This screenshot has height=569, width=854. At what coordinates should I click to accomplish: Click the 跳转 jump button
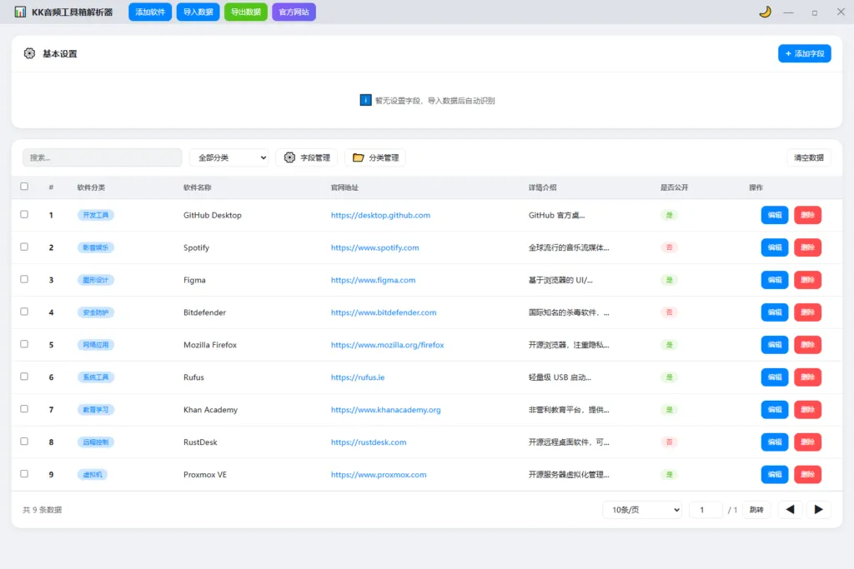pyautogui.click(x=756, y=510)
